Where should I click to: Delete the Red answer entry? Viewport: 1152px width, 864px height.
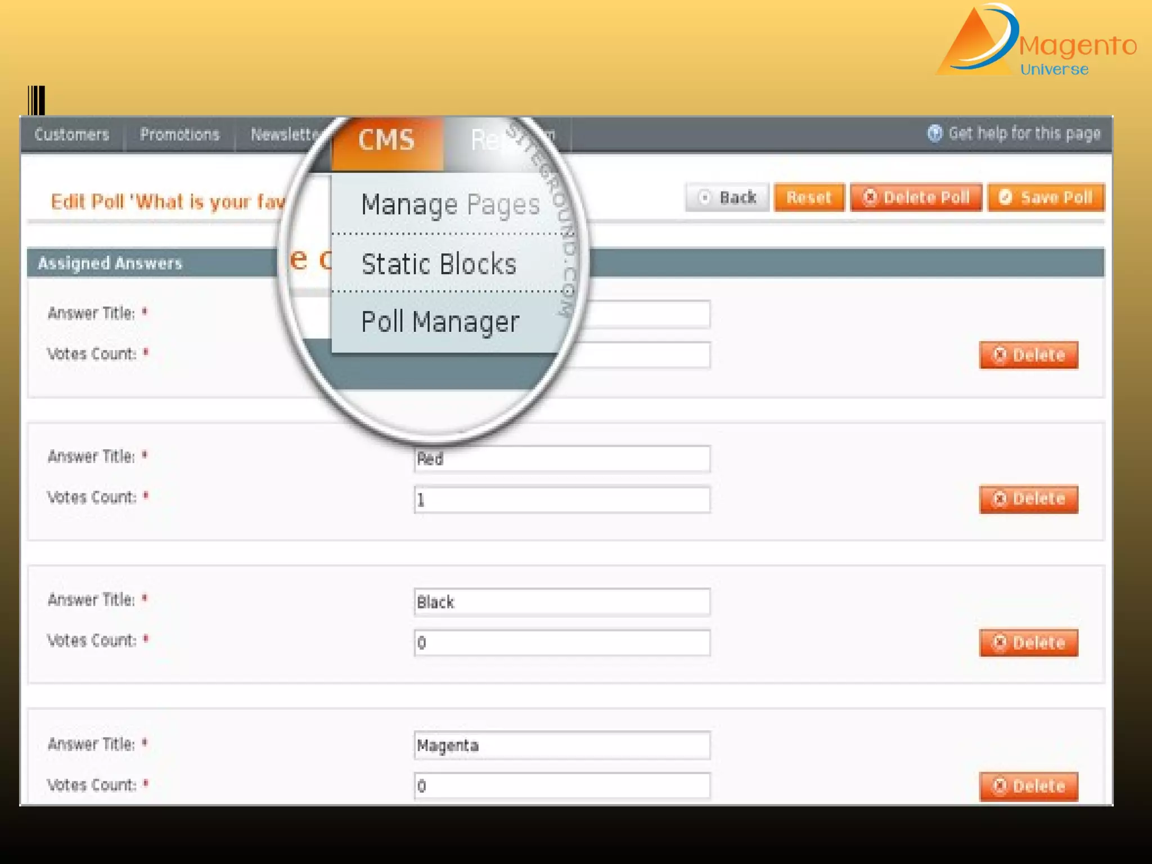[1028, 499]
